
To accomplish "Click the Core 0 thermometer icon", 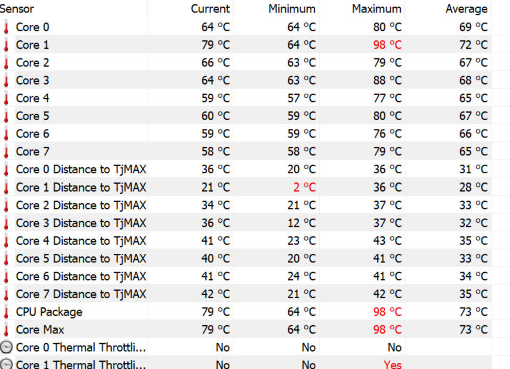I will click(x=6, y=28).
